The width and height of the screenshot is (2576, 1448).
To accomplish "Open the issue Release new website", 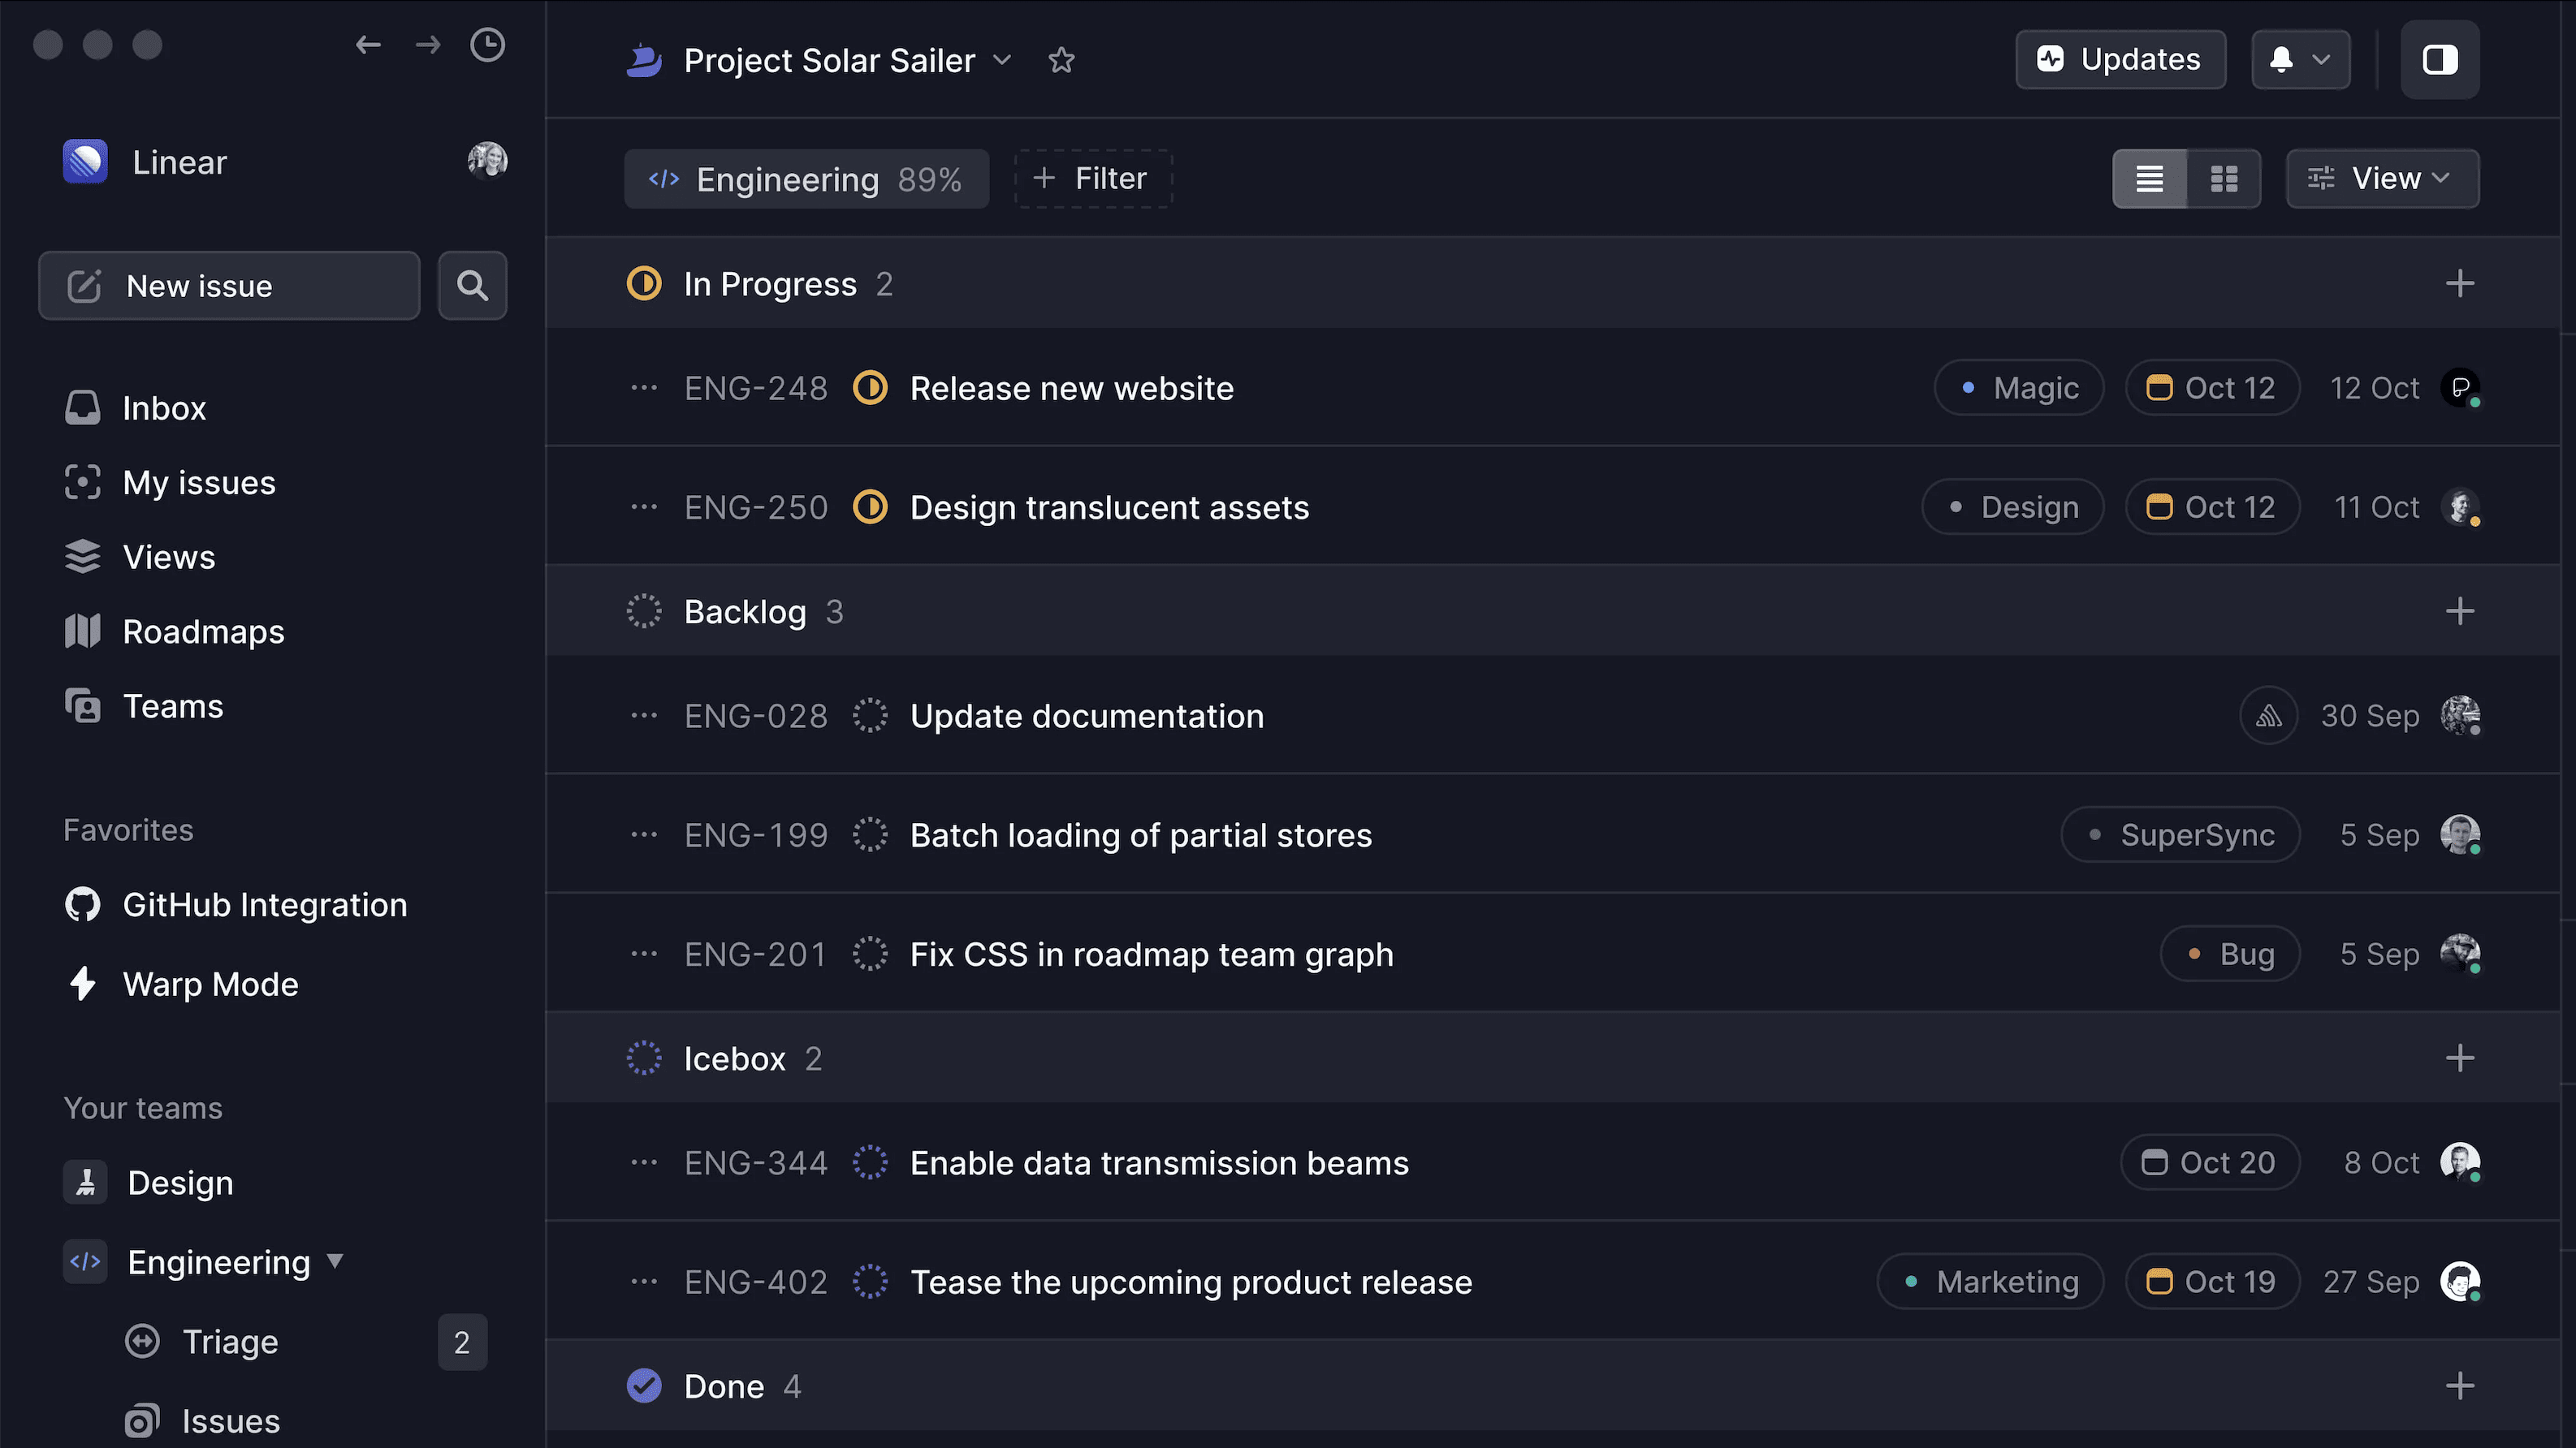I will [x=1072, y=388].
